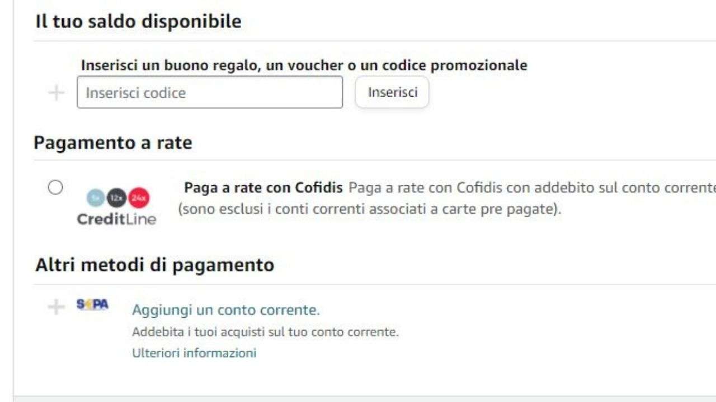Open the "Ulteriori informazioni" link
Screen dimensions: 716x402
pyautogui.click(x=194, y=353)
